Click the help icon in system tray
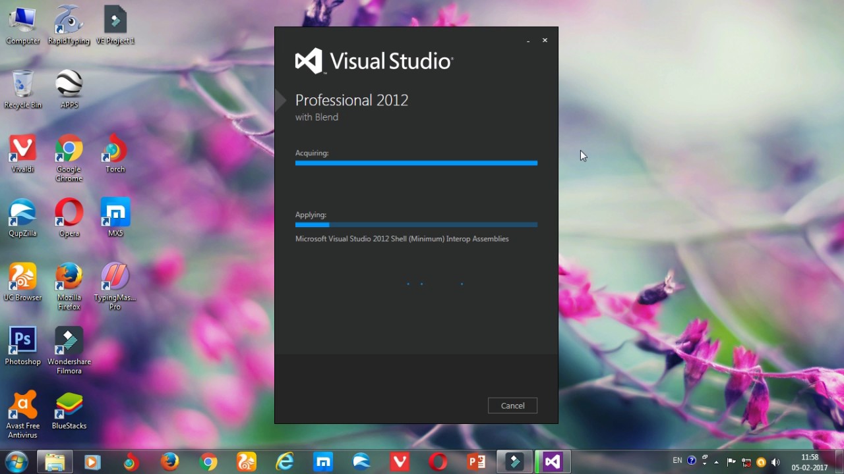Viewport: 844px width, 474px height. (692, 461)
